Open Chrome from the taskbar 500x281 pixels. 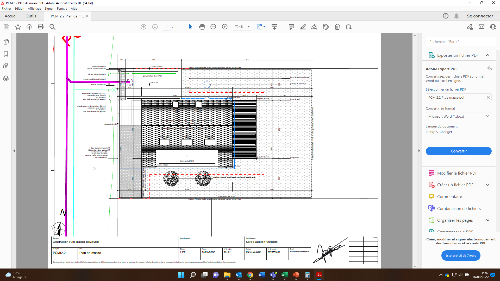click(x=250, y=275)
